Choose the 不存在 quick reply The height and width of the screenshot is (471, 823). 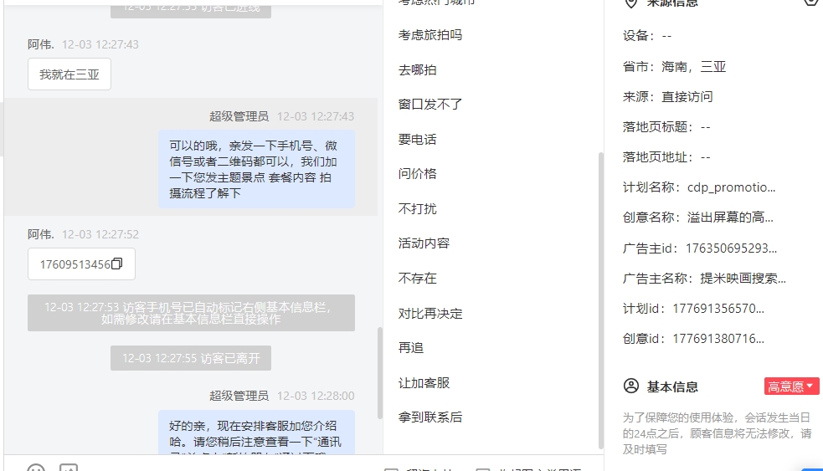[417, 278]
